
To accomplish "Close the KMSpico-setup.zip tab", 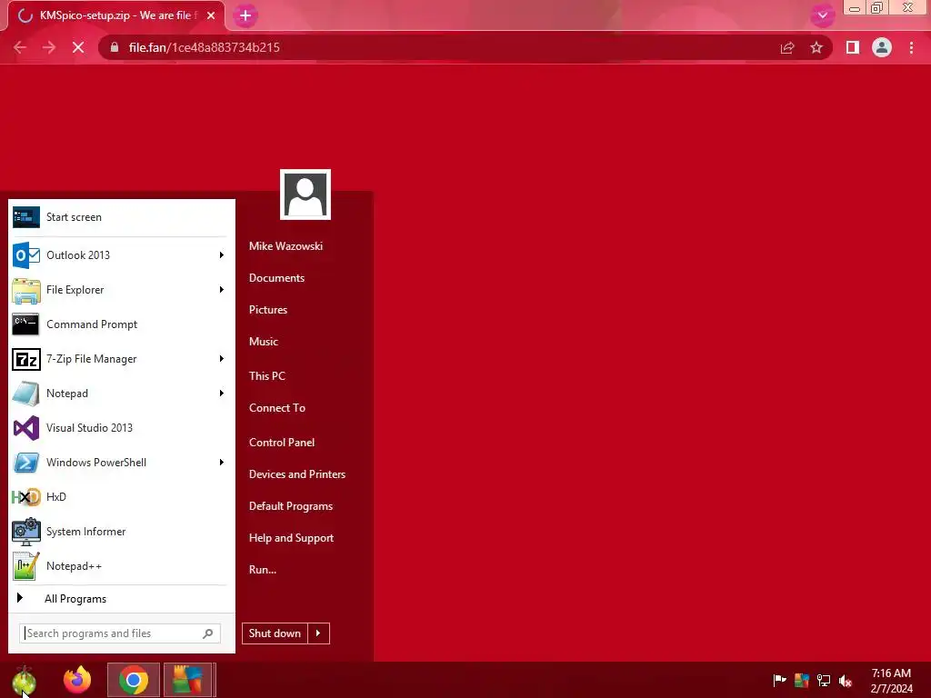I will coord(211,15).
